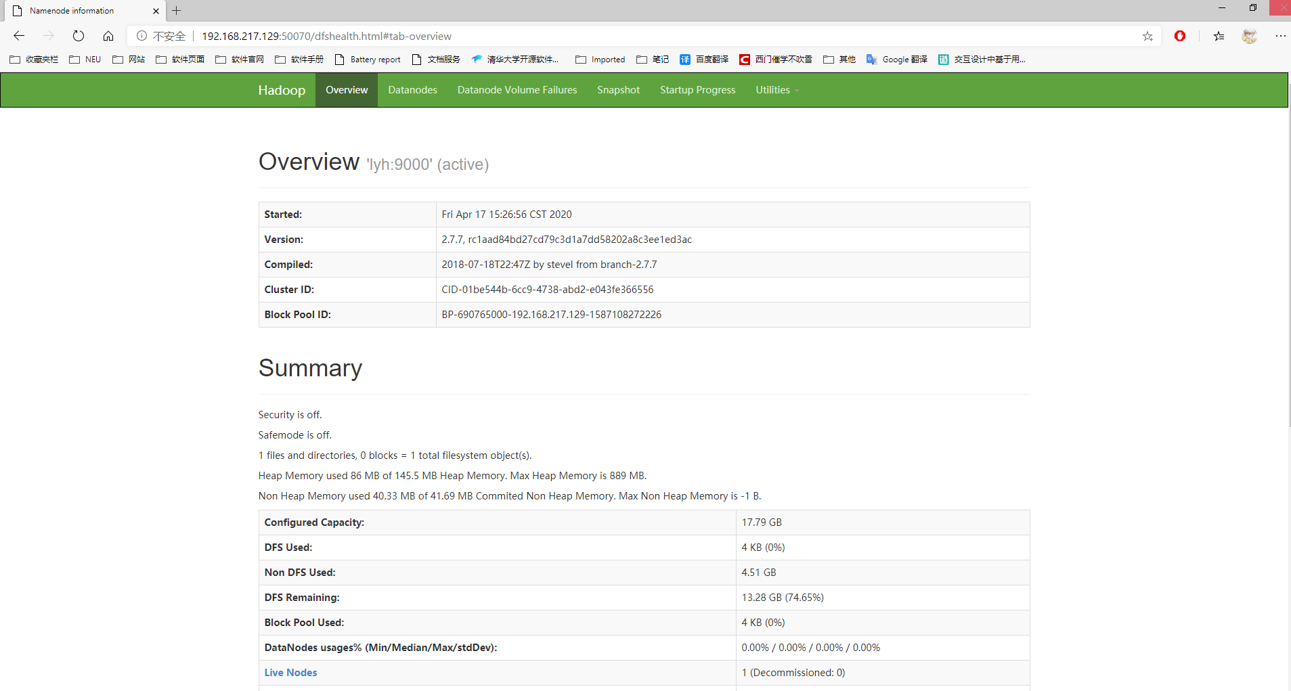Click the Summary heading
1291x691 pixels.
310,368
